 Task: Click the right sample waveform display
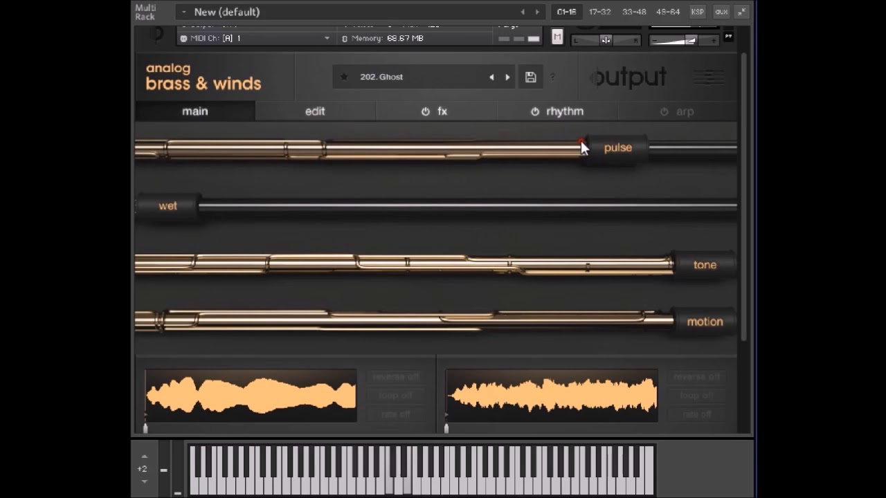pos(552,396)
